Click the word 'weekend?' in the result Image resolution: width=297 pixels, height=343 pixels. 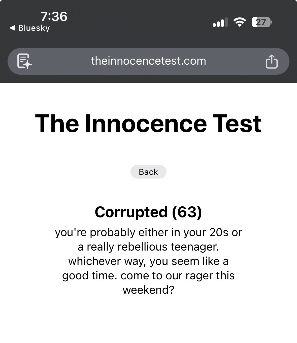(x=148, y=290)
